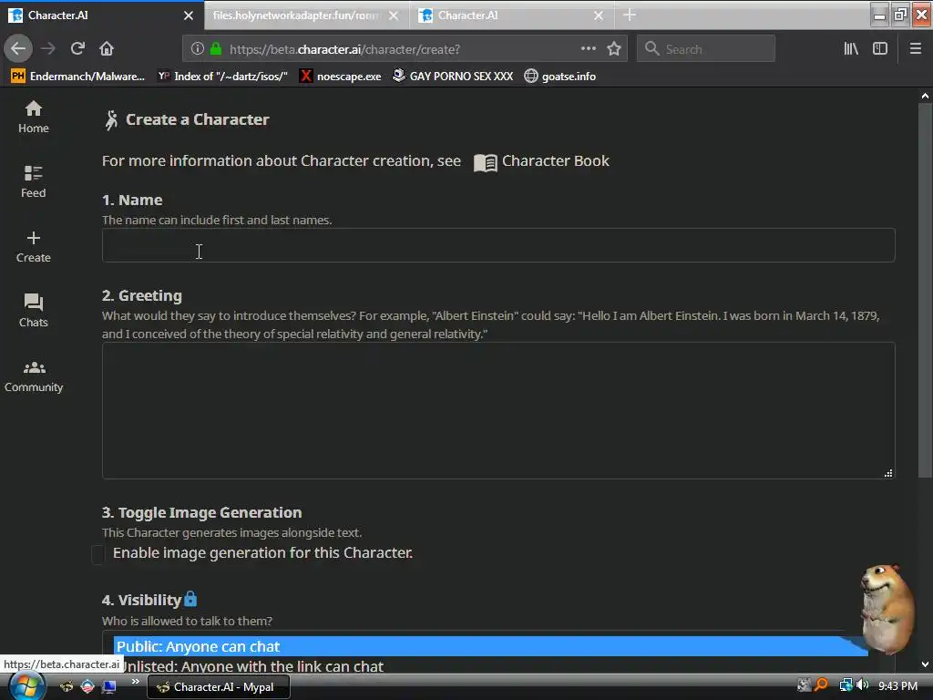Select Public: Anyone can chat option

pyautogui.click(x=490, y=646)
